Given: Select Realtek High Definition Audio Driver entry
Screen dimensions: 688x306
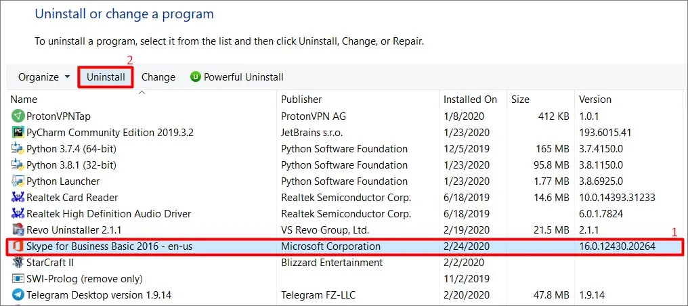Looking at the screenshot, I should pos(109,213).
